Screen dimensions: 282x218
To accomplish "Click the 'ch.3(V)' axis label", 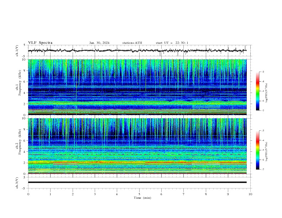I will pyautogui.click(x=17, y=183).
